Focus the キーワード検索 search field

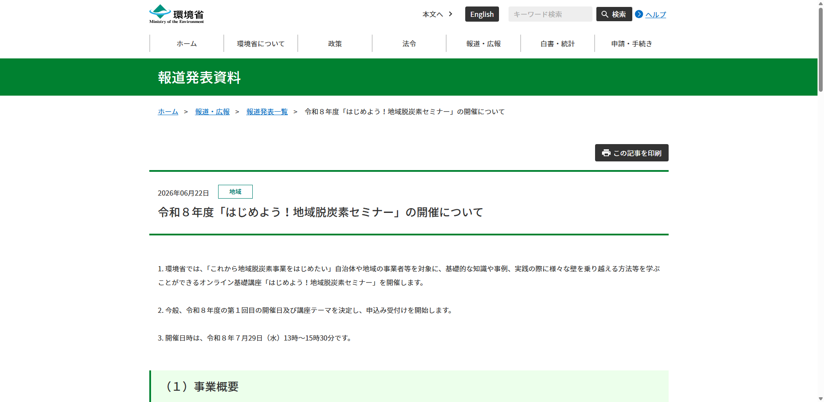[550, 14]
